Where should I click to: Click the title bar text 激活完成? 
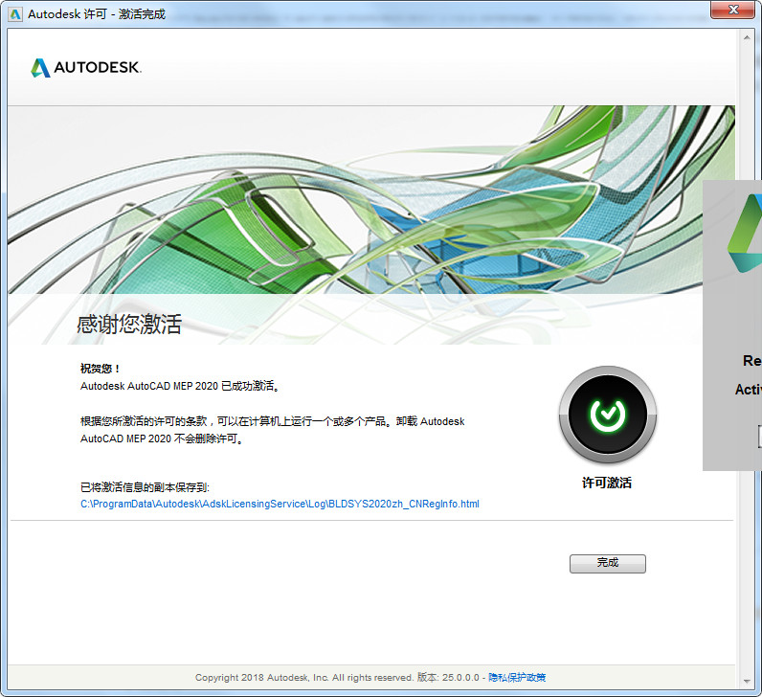point(142,14)
